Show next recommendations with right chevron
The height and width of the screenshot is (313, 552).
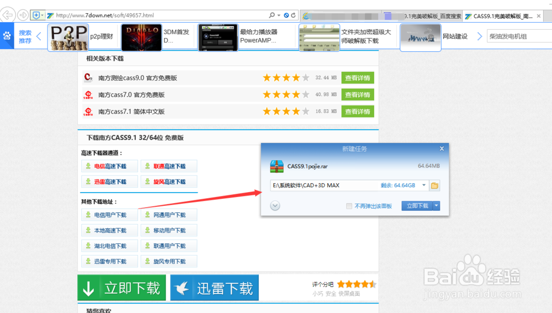tap(480, 36)
